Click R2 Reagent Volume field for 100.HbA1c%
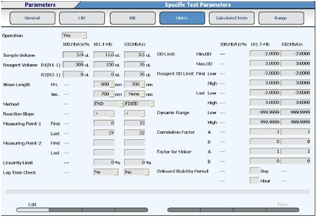317x217 pixels. pos(74,74)
